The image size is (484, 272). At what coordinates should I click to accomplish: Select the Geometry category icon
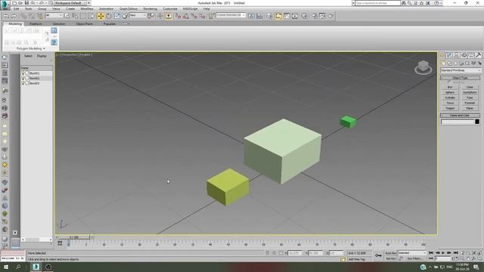tap(444, 63)
